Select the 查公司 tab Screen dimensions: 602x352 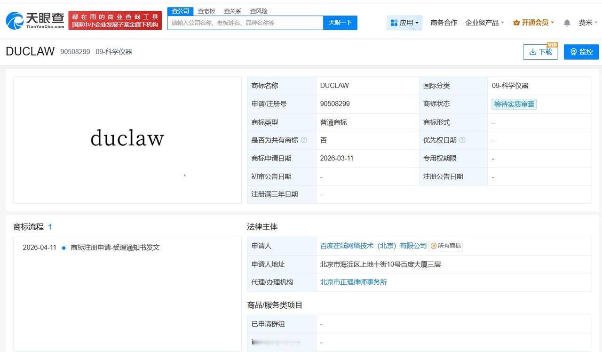point(180,11)
